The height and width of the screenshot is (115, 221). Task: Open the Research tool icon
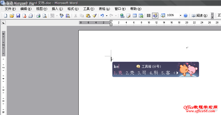[x=68, y=16]
